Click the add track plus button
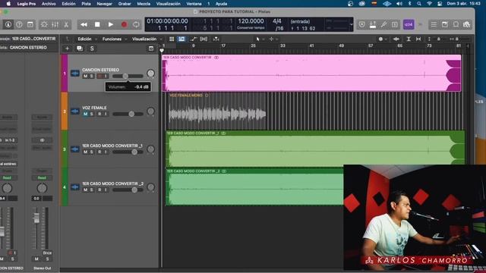This screenshot has width=486, height=273. click(x=67, y=49)
